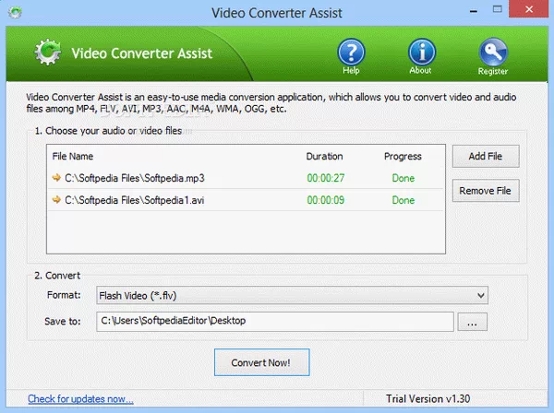Click the Register key icon
Screen dimensions: 554x413
point(493,53)
